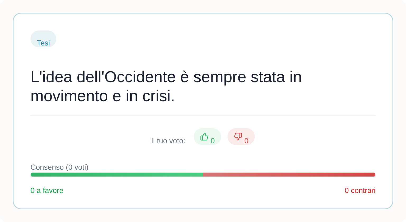This screenshot has width=406, height=222.
Task: Click the green upvote count number
Action: tap(213, 141)
